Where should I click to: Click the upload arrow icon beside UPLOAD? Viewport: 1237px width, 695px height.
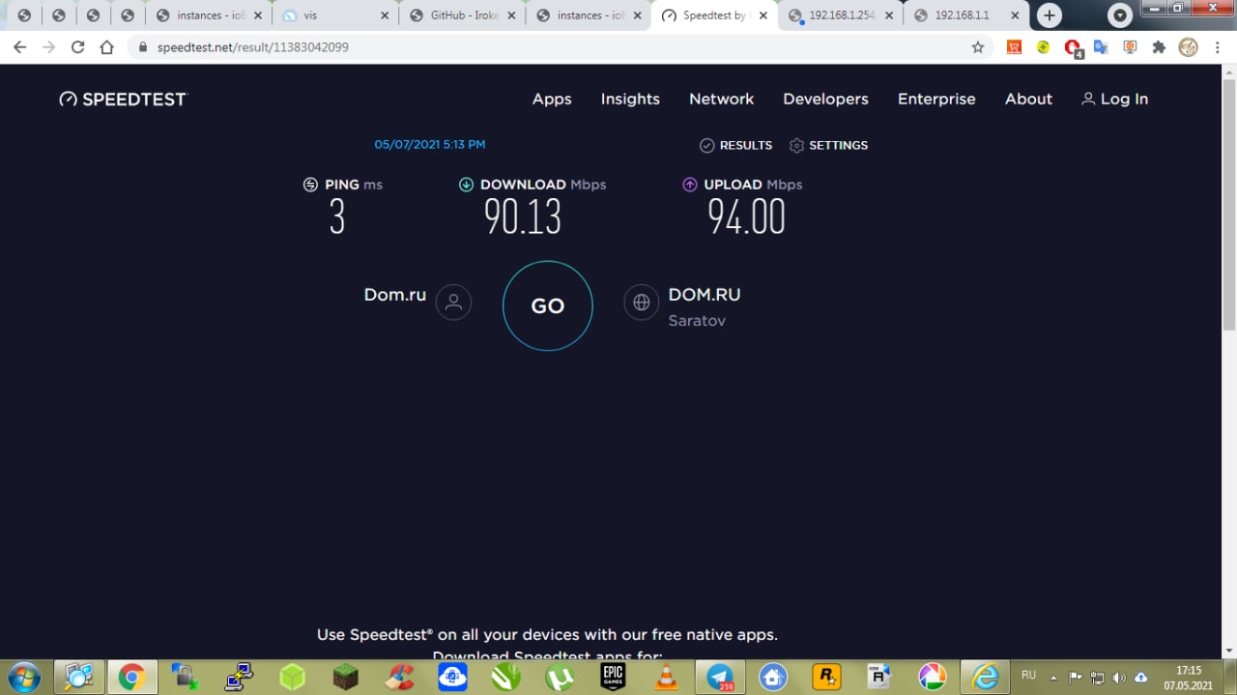pos(690,185)
